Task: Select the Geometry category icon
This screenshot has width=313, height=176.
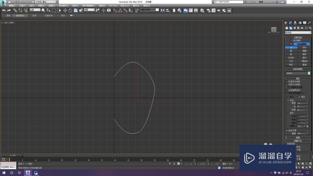Action: coord(287,28)
